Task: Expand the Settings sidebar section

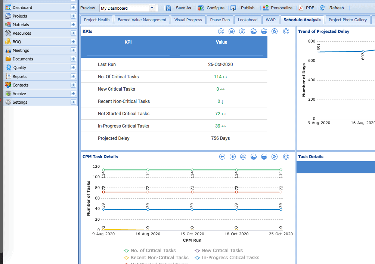Action: 73,102
